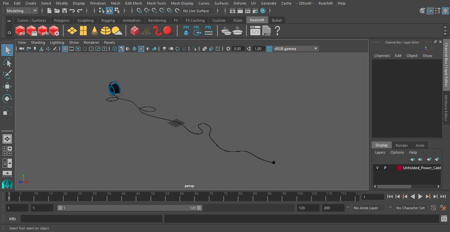Toggle film gate viewport icon
The height and width of the screenshot is (232, 450).
point(71,49)
